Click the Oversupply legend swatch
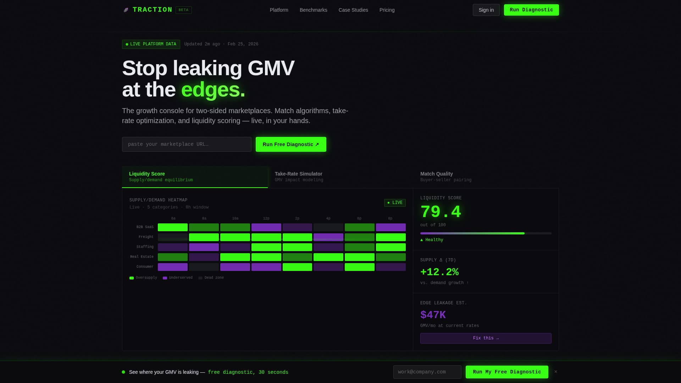This screenshot has width=681, height=383. click(132, 278)
